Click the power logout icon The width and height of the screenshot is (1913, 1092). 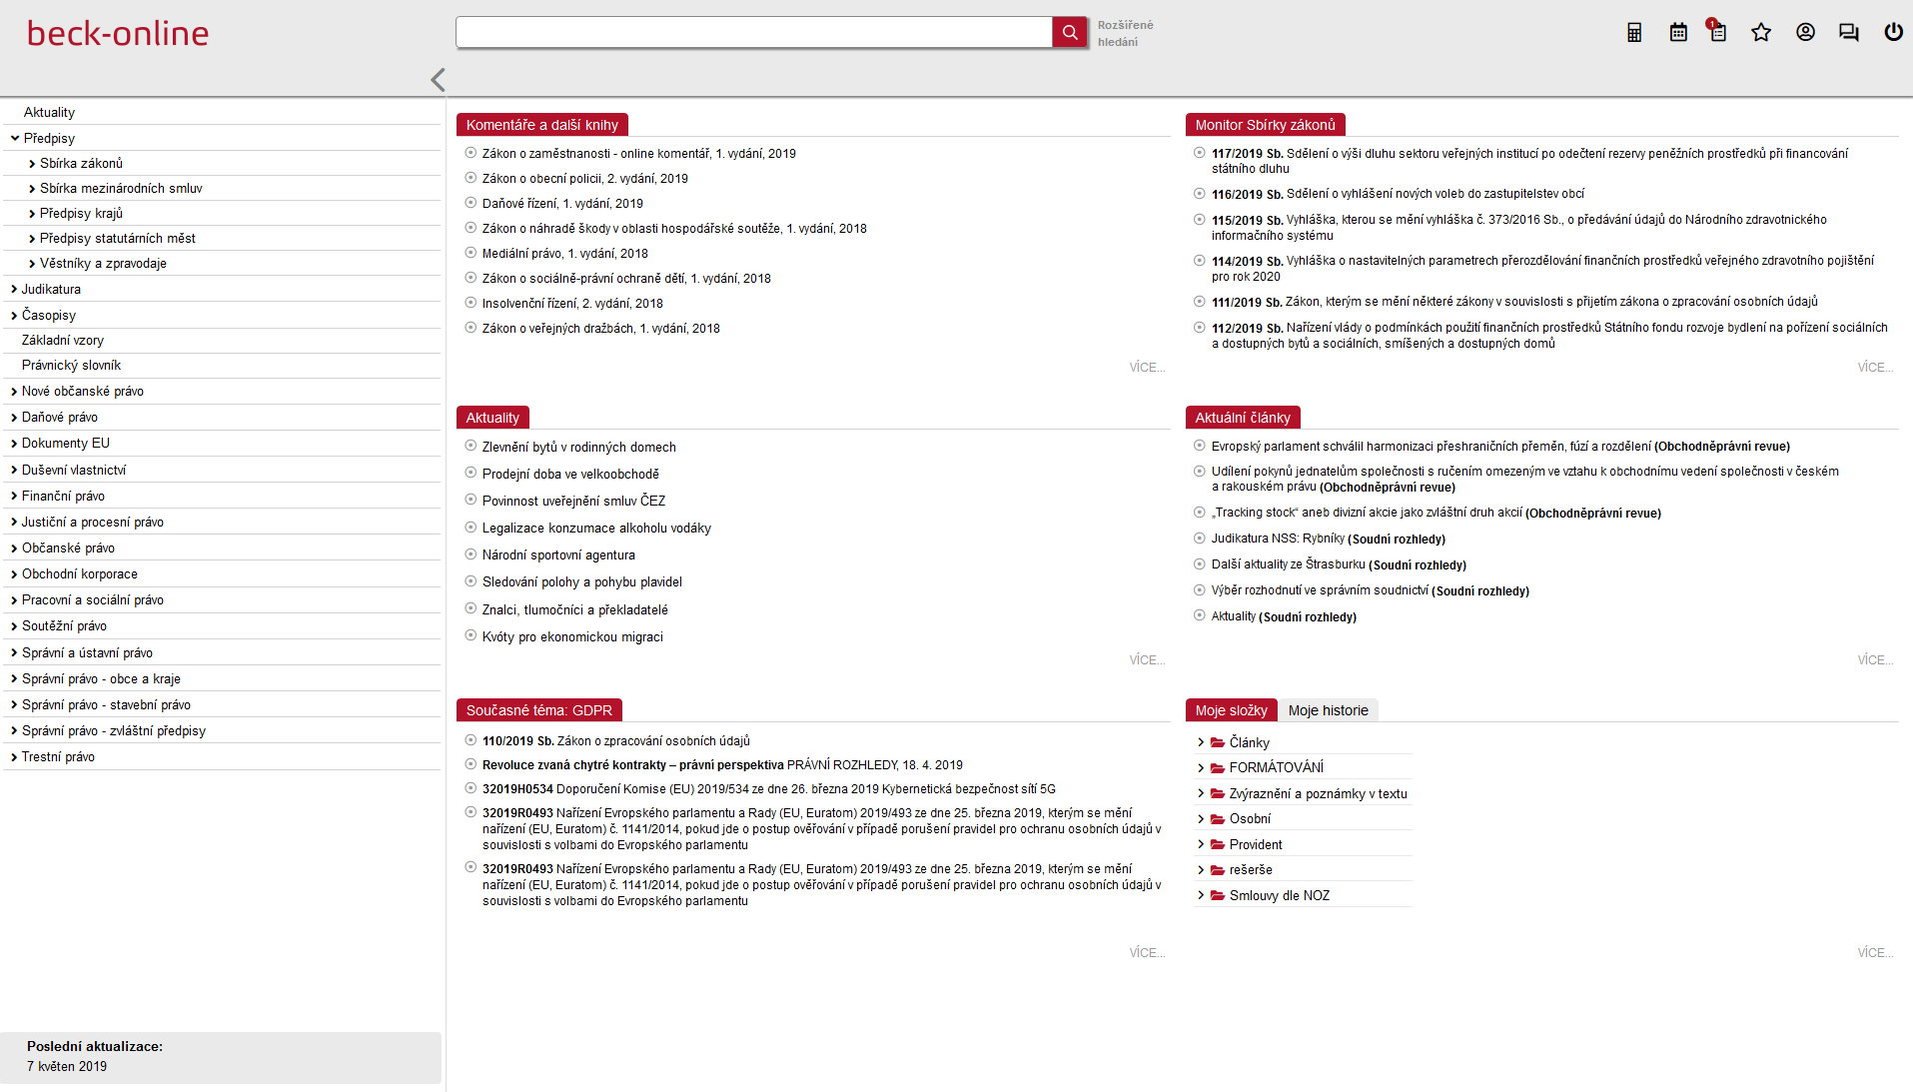coord(1893,33)
